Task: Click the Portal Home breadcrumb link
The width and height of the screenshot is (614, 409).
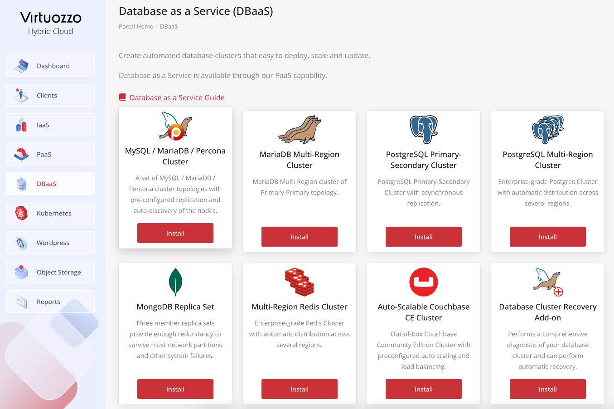Action: [x=136, y=26]
